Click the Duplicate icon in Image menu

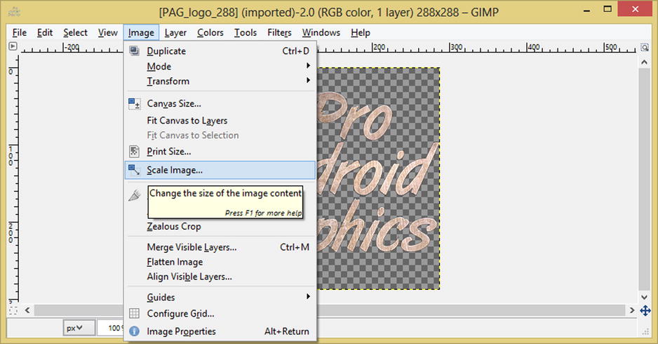tap(134, 51)
